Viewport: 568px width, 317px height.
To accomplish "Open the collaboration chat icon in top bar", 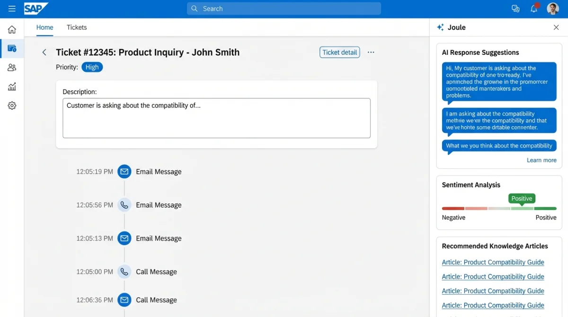I will coord(515,9).
